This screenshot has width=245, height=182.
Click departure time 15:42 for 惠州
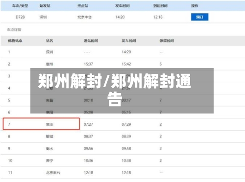click(x=126, y=64)
